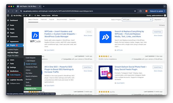The image size is (173, 103).
Task: Open Search & Replace flyout item
Action: 31,76
